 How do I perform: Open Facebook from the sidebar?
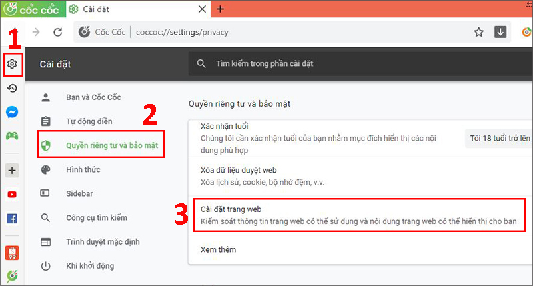[x=12, y=219]
